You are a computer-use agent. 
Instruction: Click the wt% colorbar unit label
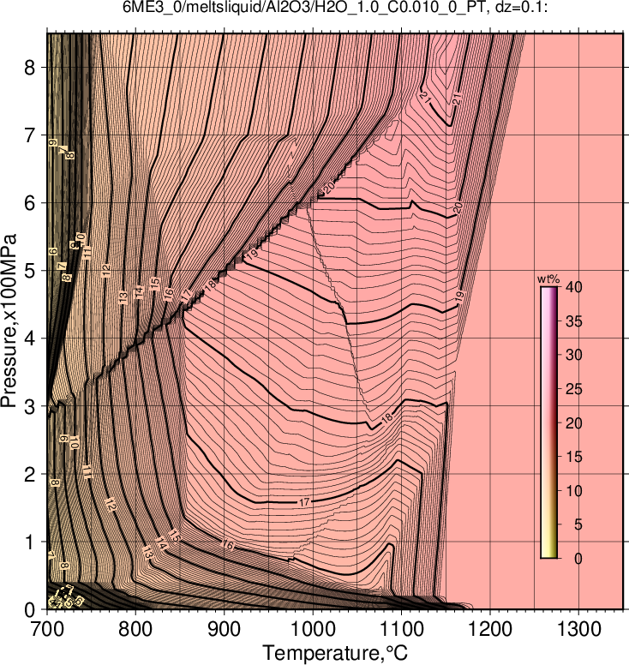[x=548, y=279]
